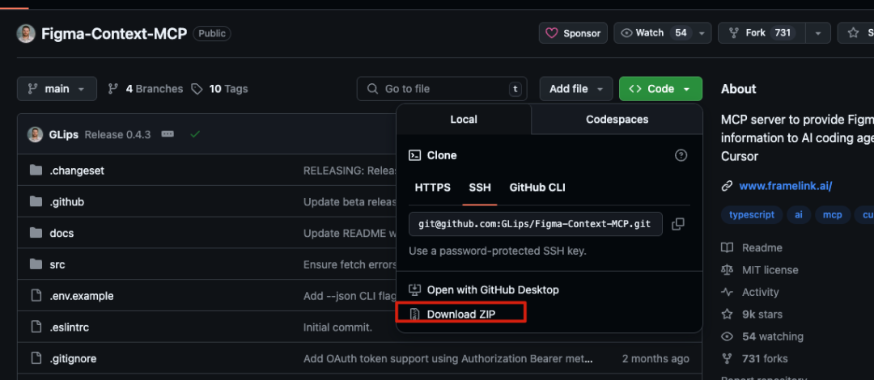The image size is (874, 380).
Task: Click the Sponsor heart button
Action: (573, 33)
